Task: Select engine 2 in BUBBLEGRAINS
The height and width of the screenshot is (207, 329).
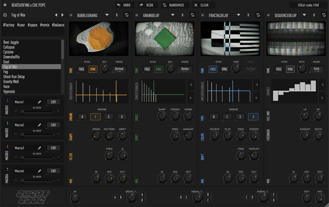Action: pyautogui.click(x=108, y=117)
